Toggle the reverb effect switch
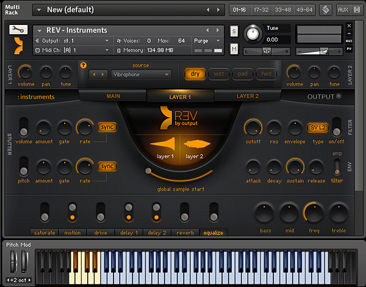 [185, 212]
